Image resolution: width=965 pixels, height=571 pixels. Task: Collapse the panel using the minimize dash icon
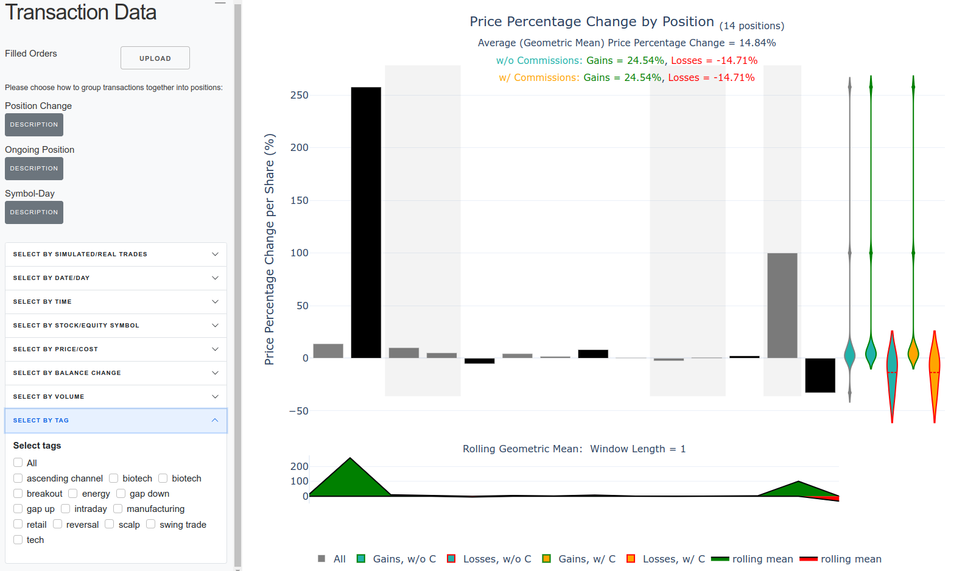click(x=220, y=4)
